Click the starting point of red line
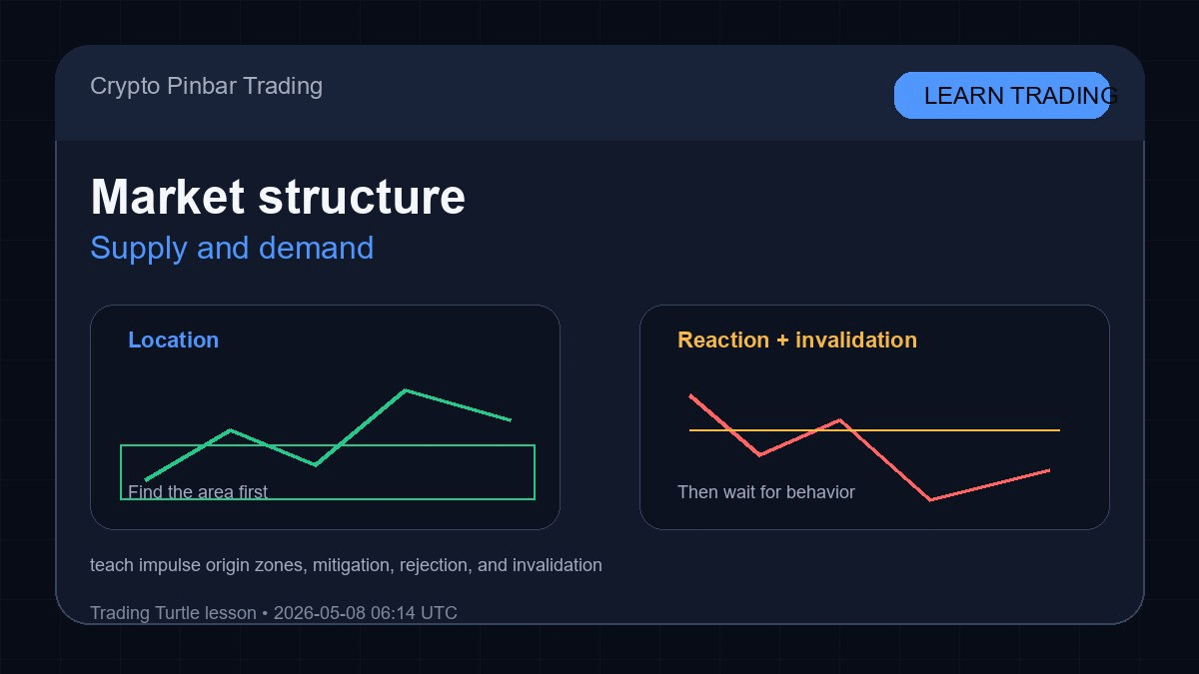Screen dimensions: 1199x674 pyautogui.click(x=690, y=395)
